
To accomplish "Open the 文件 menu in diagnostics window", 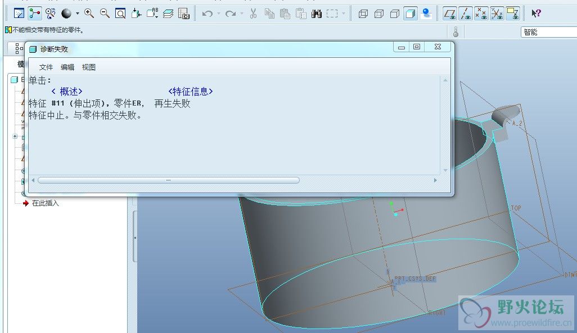I will click(x=46, y=67).
